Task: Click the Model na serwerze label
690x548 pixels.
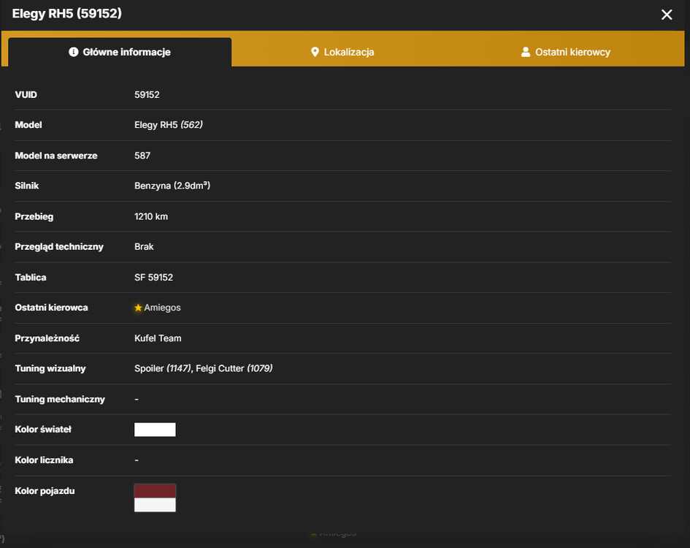Action: click(56, 156)
